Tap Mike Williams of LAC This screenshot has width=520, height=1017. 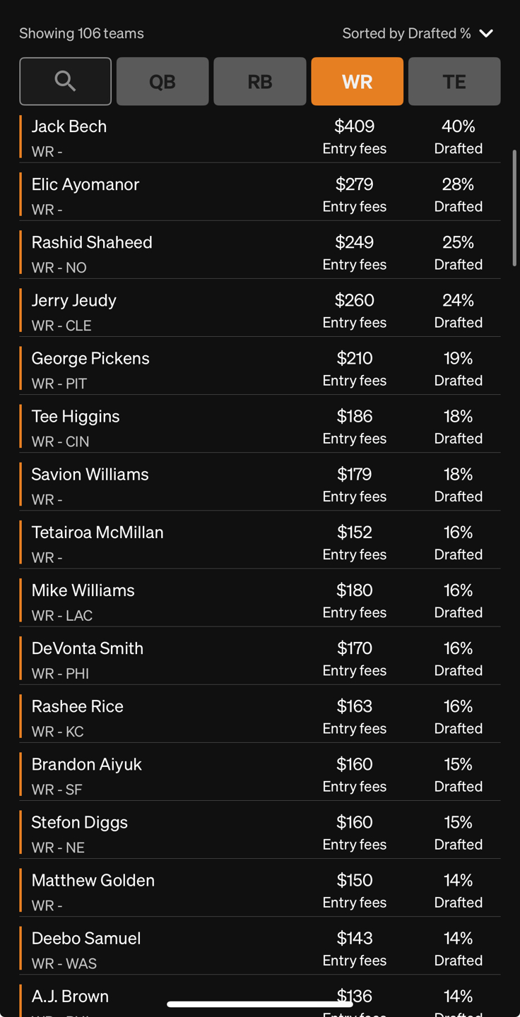click(260, 600)
